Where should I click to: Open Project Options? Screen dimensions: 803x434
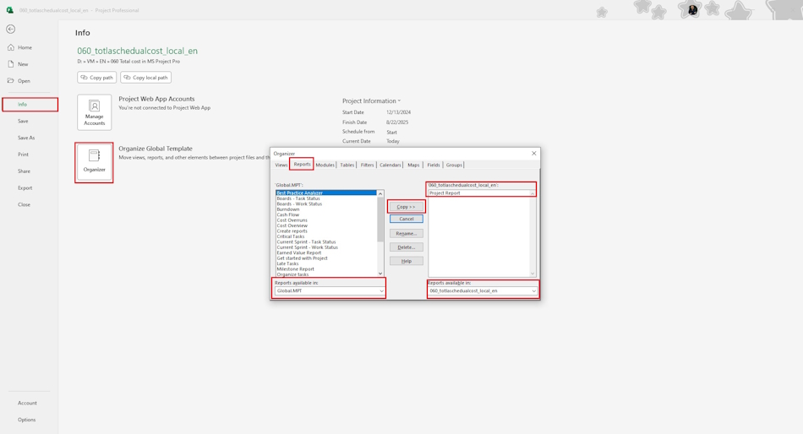tap(27, 420)
